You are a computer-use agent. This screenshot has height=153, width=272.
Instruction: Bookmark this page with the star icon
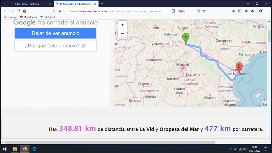[204, 11]
